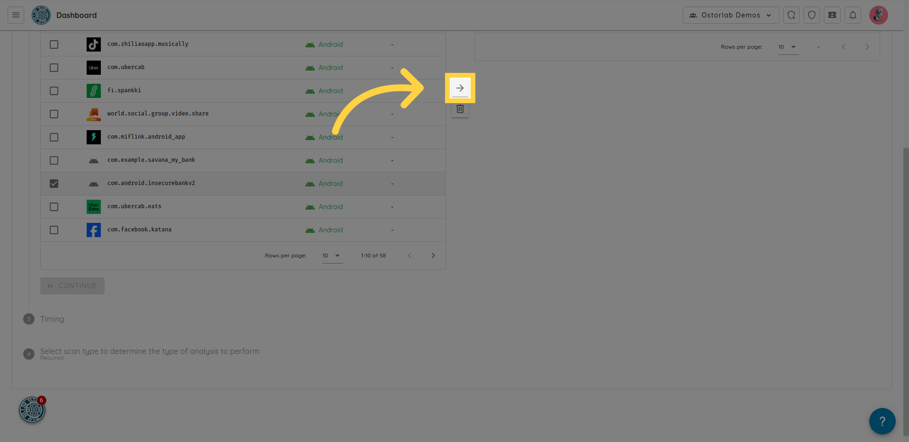Click the user avatar in header
This screenshot has width=909, height=442.
pyautogui.click(x=878, y=15)
